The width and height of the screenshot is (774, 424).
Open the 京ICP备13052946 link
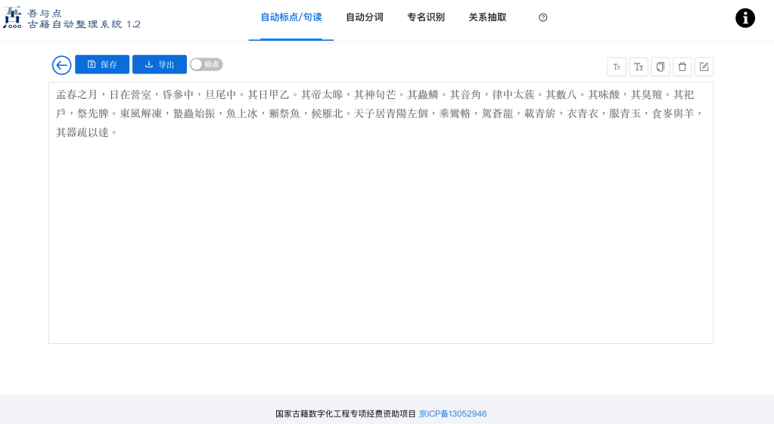tap(452, 414)
